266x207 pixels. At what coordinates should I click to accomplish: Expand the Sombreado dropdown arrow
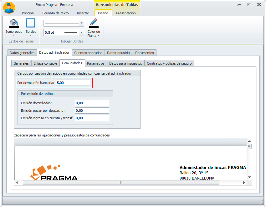click(x=14, y=35)
